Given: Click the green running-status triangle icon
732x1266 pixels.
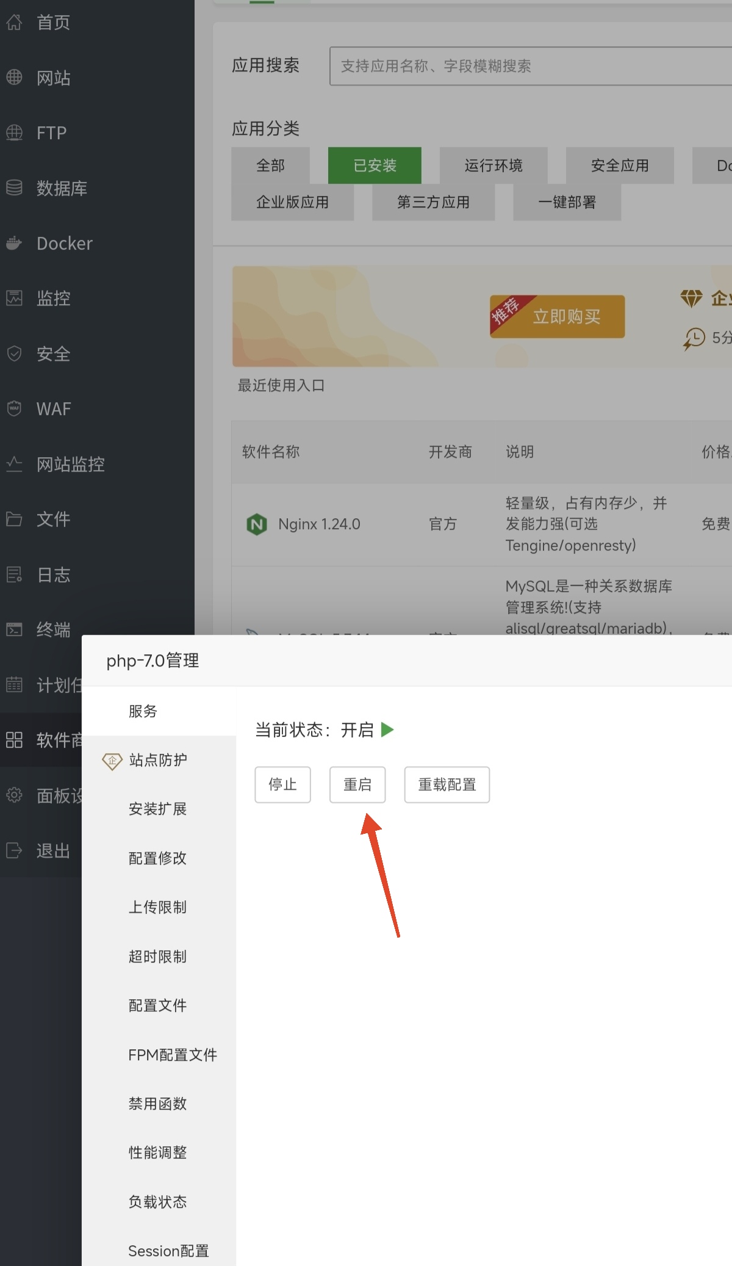Looking at the screenshot, I should click(x=387, y=729).
